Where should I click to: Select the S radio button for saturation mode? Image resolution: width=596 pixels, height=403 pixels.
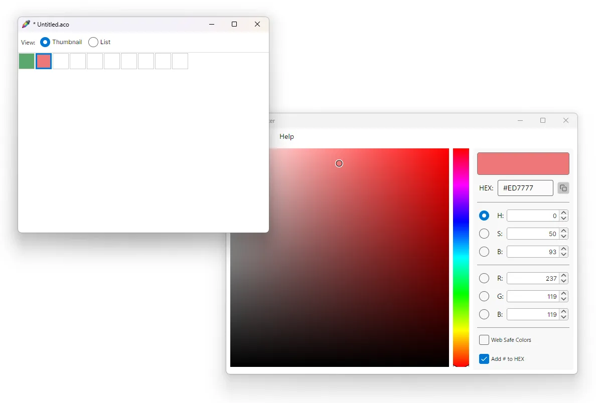pos(484,234)
